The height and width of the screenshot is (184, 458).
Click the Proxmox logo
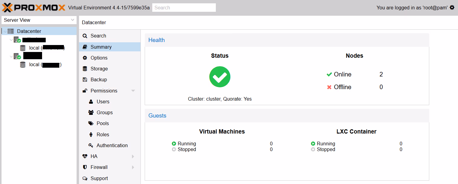pos(34,8)
